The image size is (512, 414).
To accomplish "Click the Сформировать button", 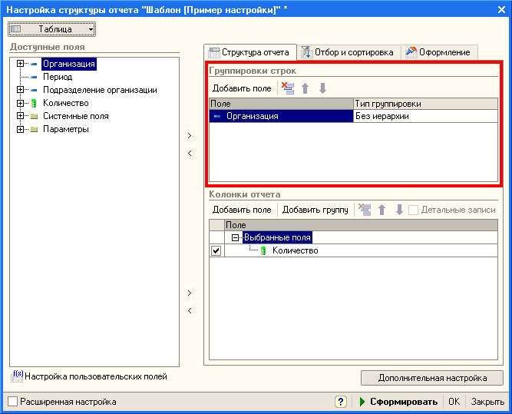I will coord(398,402).
